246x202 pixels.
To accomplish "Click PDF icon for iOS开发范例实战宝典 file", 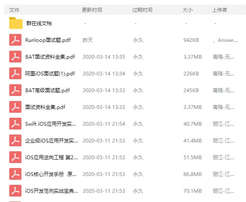I will 15,191.
